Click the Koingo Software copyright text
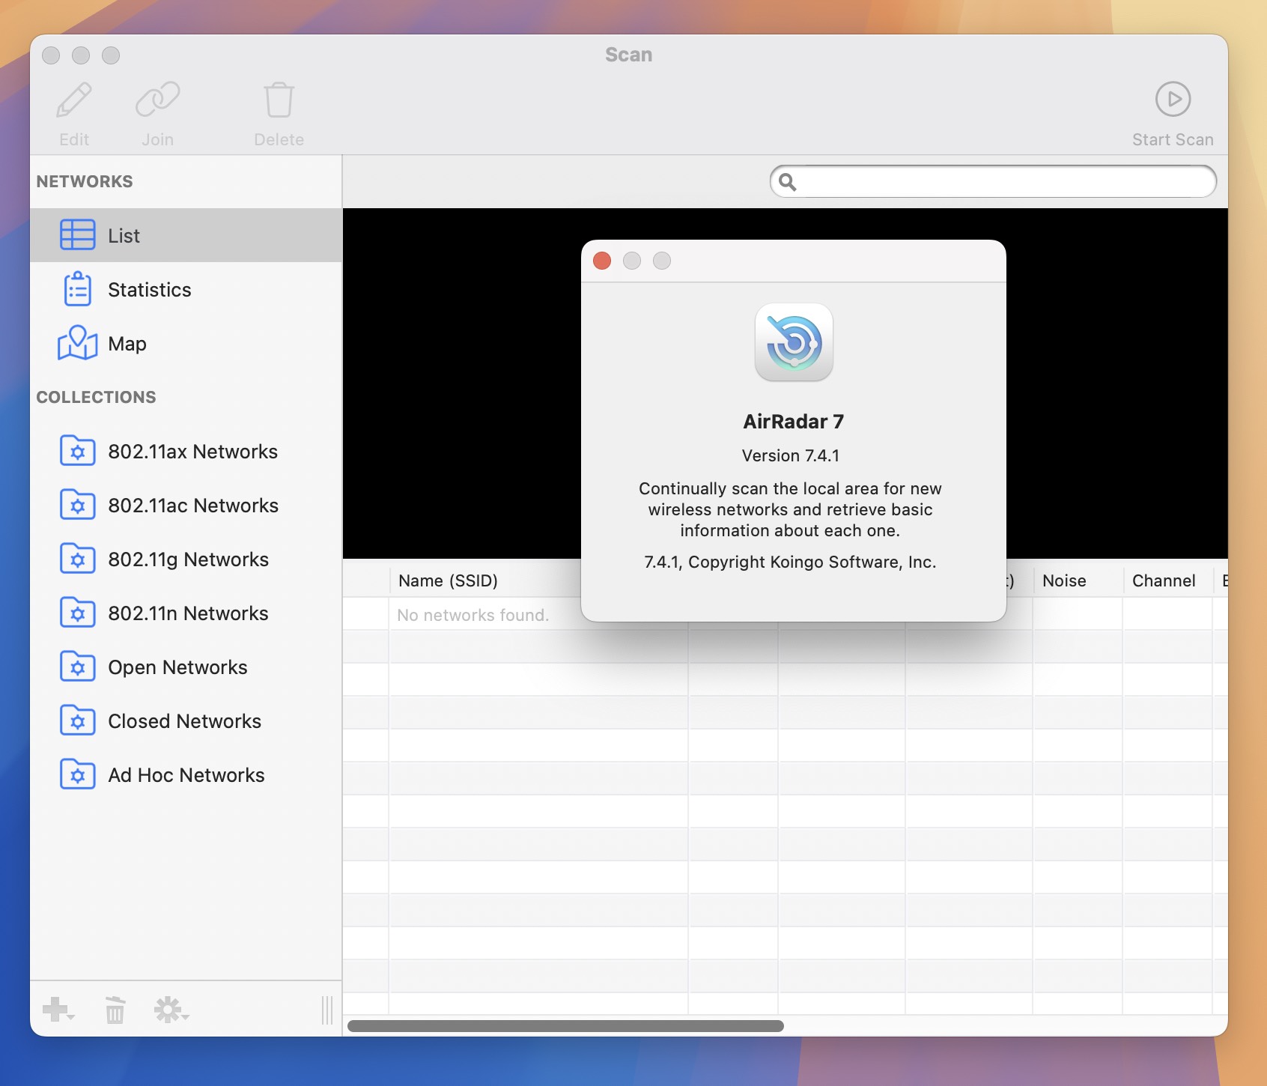The height and width of the screenshot is (1086, 1267). [790, 562]
